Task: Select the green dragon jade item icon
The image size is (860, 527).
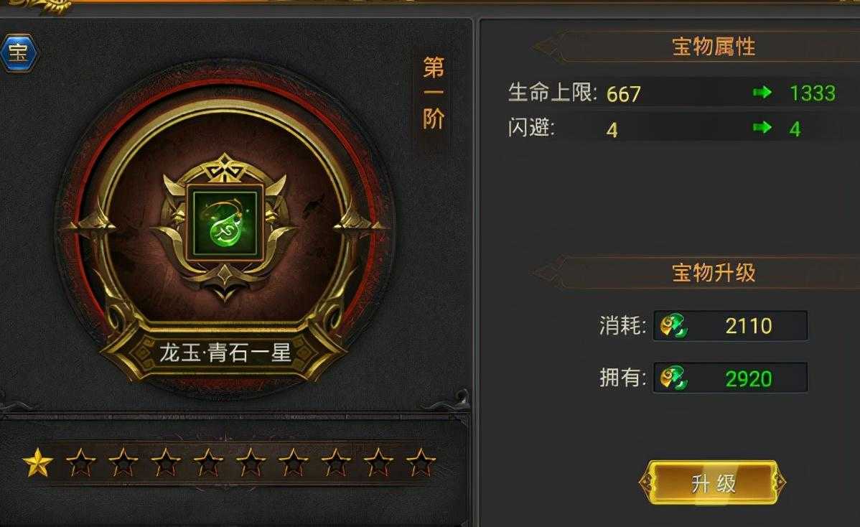Action: pos(224,223)
